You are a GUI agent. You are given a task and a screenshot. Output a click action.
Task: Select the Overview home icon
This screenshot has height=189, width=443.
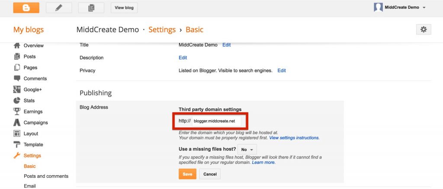point(17,45)
